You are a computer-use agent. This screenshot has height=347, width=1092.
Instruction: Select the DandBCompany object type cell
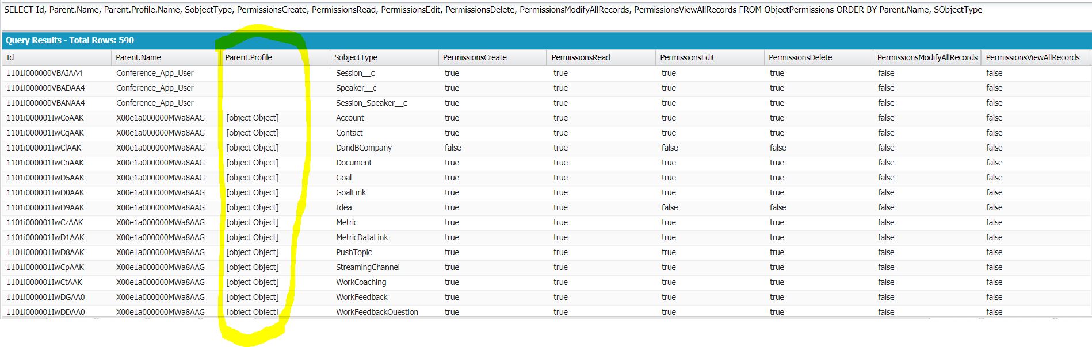coord(364,148)
